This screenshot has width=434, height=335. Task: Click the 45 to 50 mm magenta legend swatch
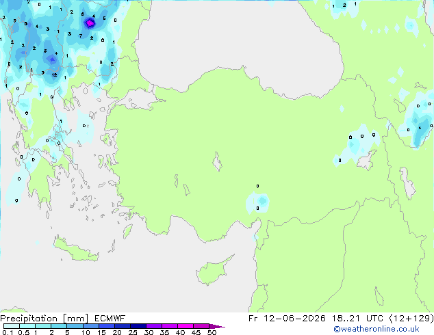click(201, 326)
